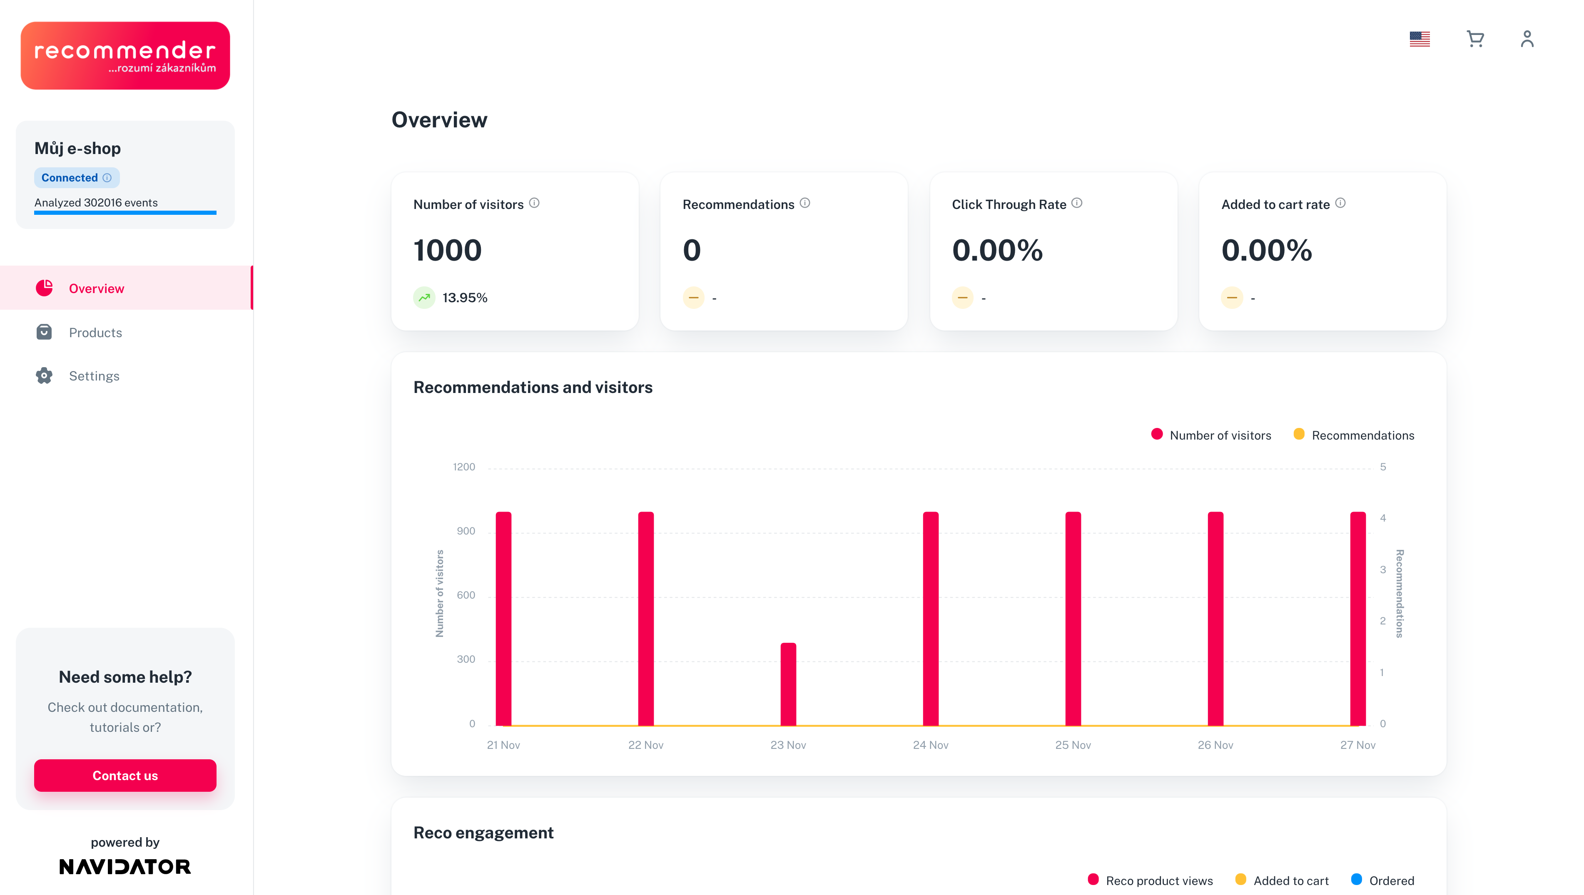Select the Overview sidebar item

tap(97, 288)
